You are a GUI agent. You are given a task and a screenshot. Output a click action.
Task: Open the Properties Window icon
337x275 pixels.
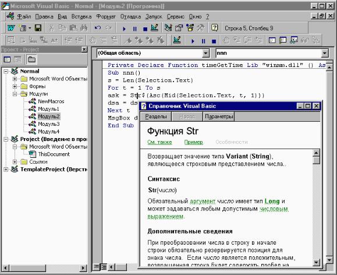[179, 28]
